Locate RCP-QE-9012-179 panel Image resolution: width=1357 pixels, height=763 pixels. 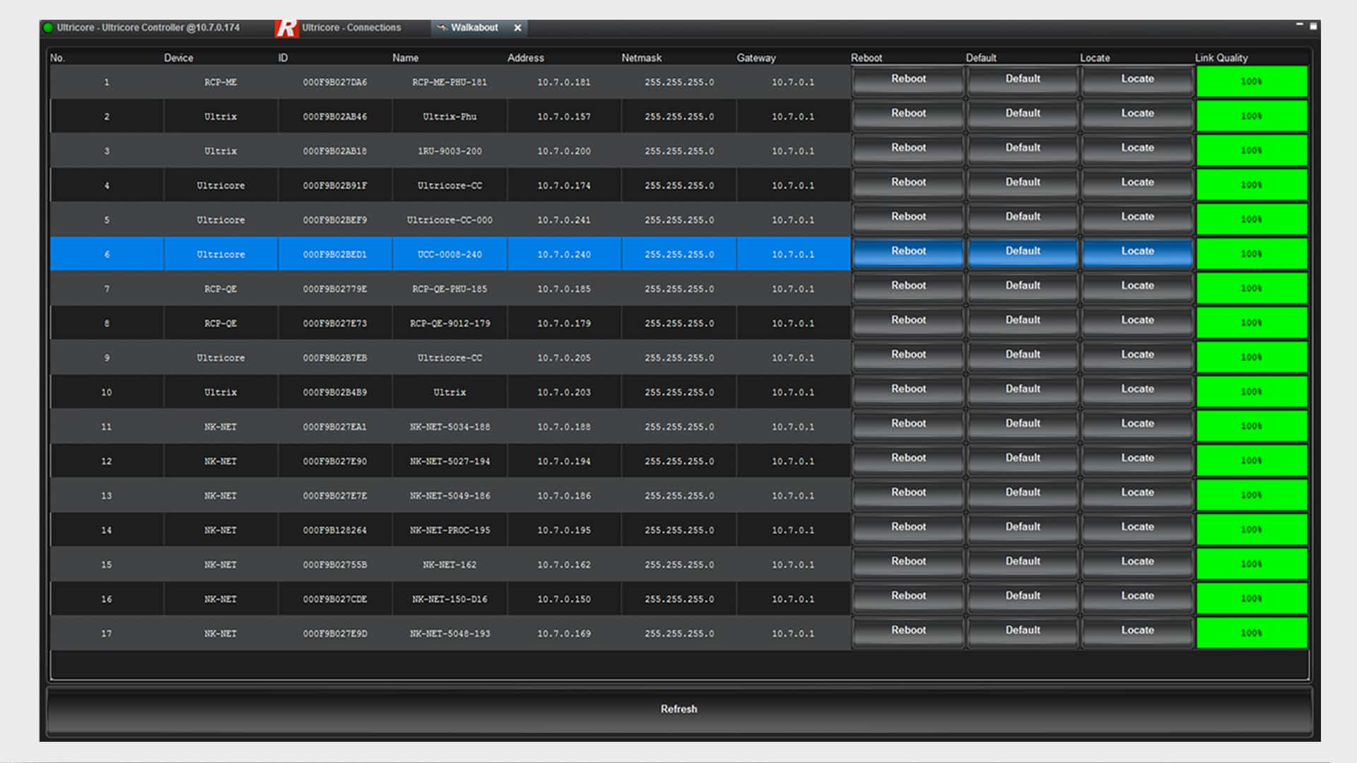pos(1137,321)
